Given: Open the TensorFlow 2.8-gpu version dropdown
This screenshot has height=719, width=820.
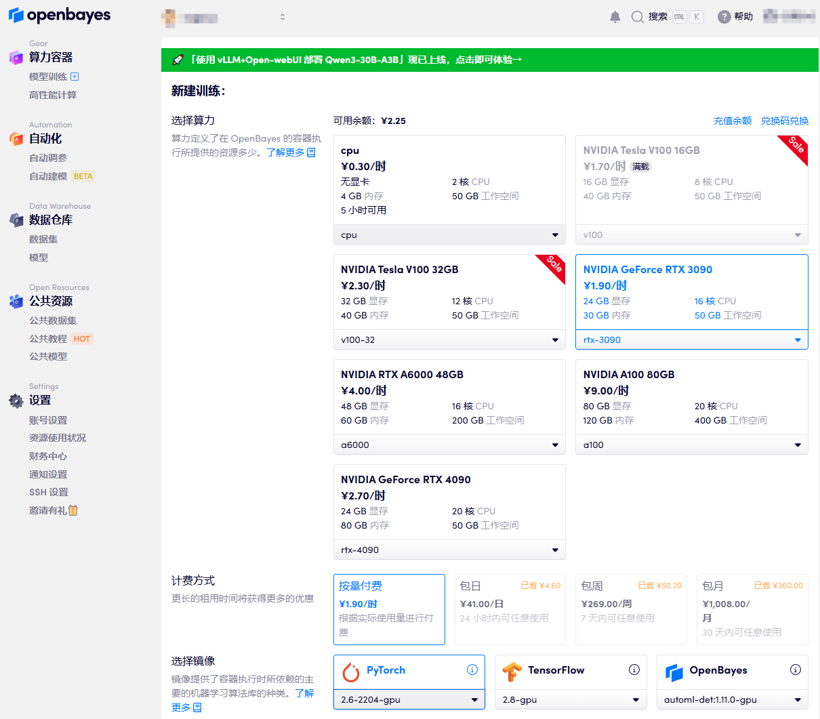Looking at the screenshot, I should (x=571, y=699).
